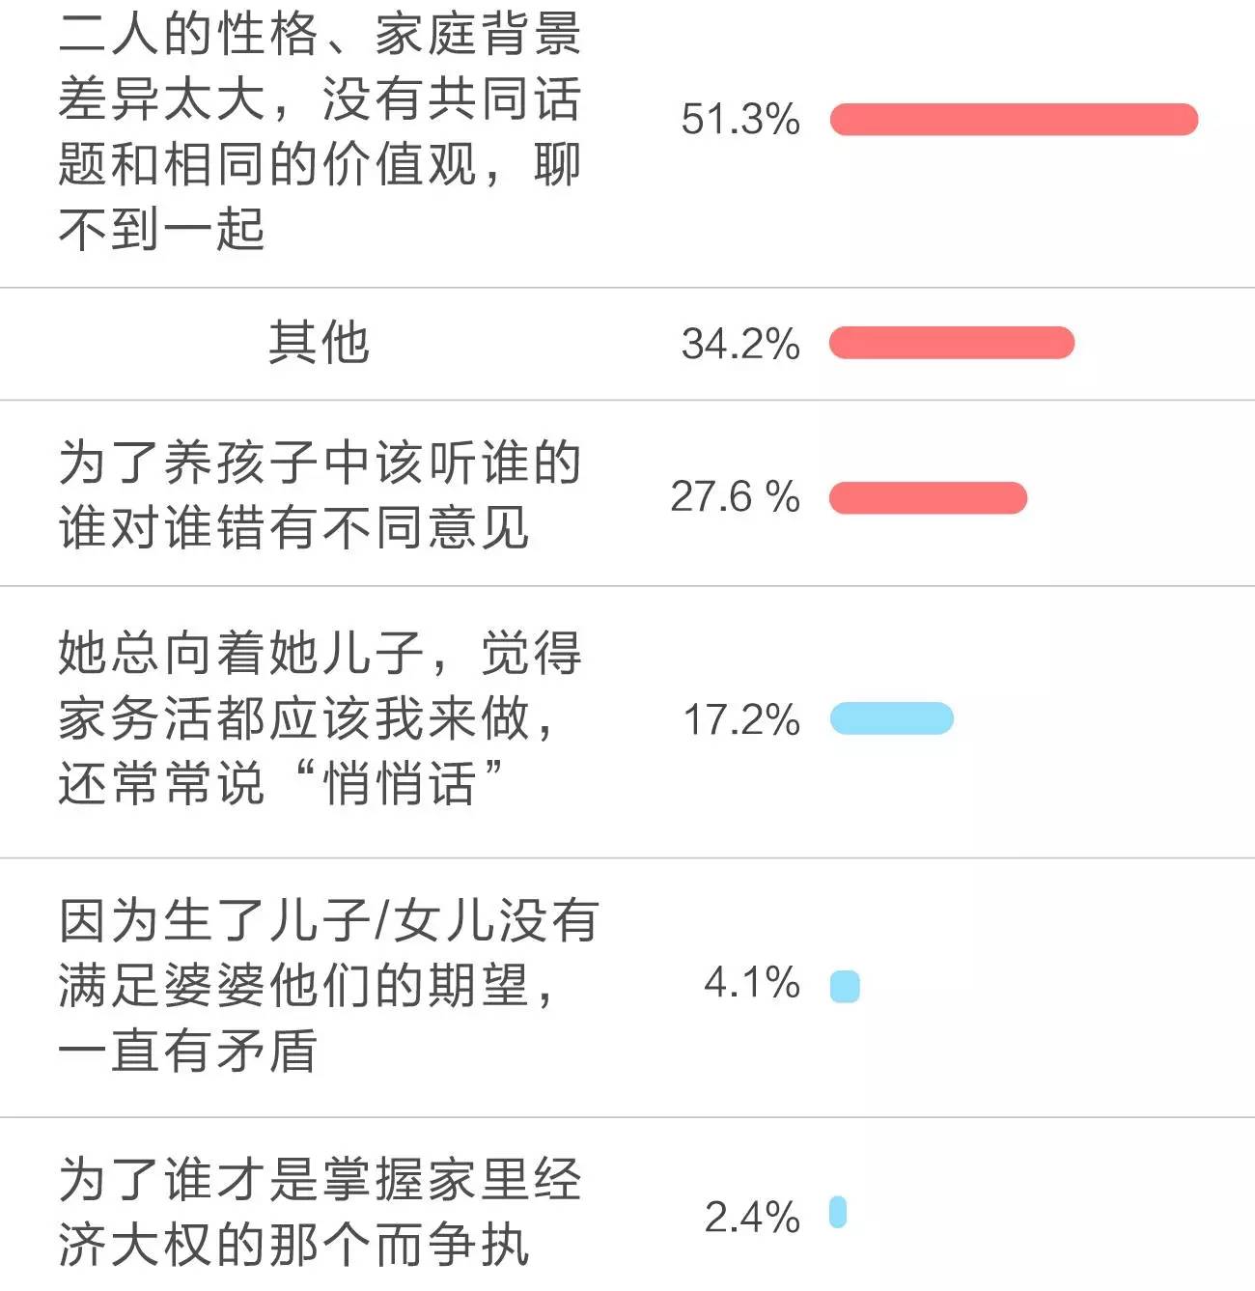This screenshot has width=1255, height=1291.
Task: Click the 17.2% percentage label
Action: tap(741, 720)
